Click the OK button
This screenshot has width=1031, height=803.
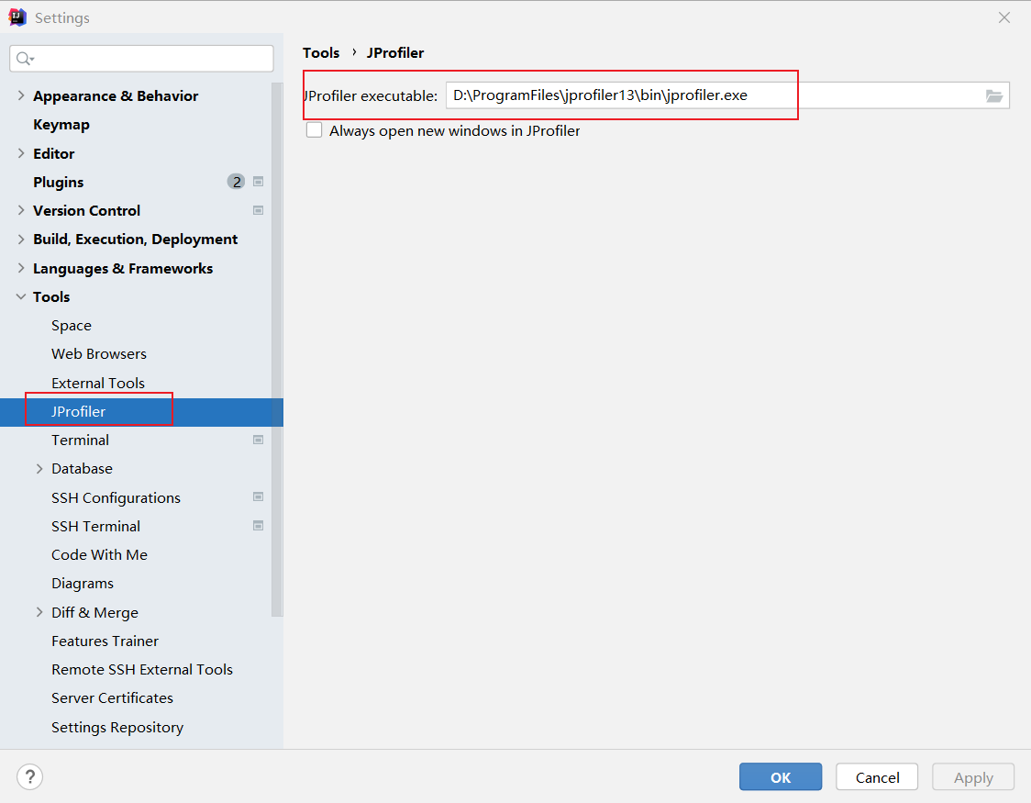tap(781, 777)
